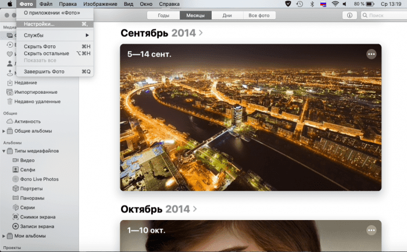
Task: Click the Импортированные camera icon
Action: tap(10, 92)
